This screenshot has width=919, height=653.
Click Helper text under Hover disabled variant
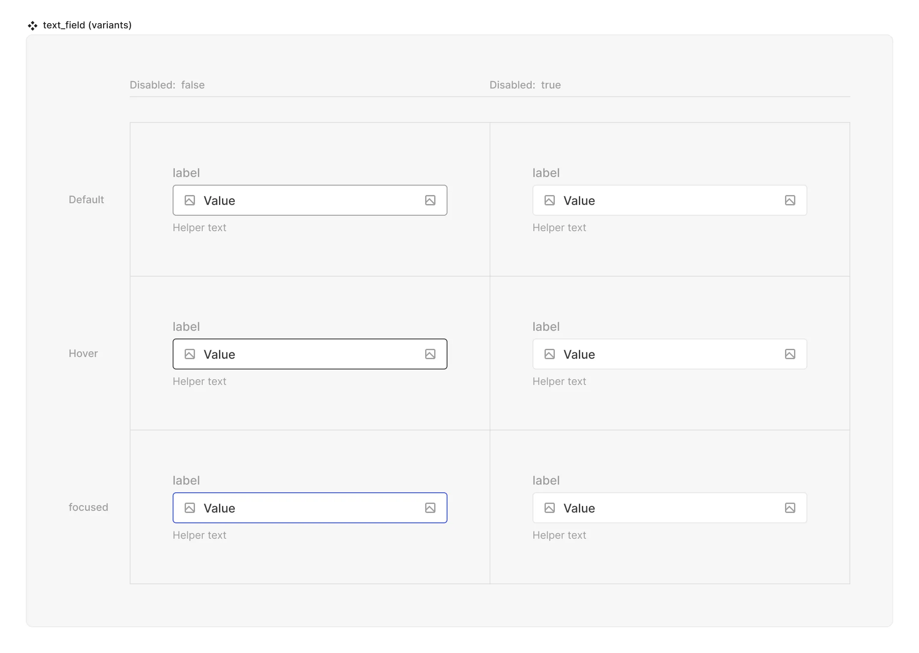[559, 381]
